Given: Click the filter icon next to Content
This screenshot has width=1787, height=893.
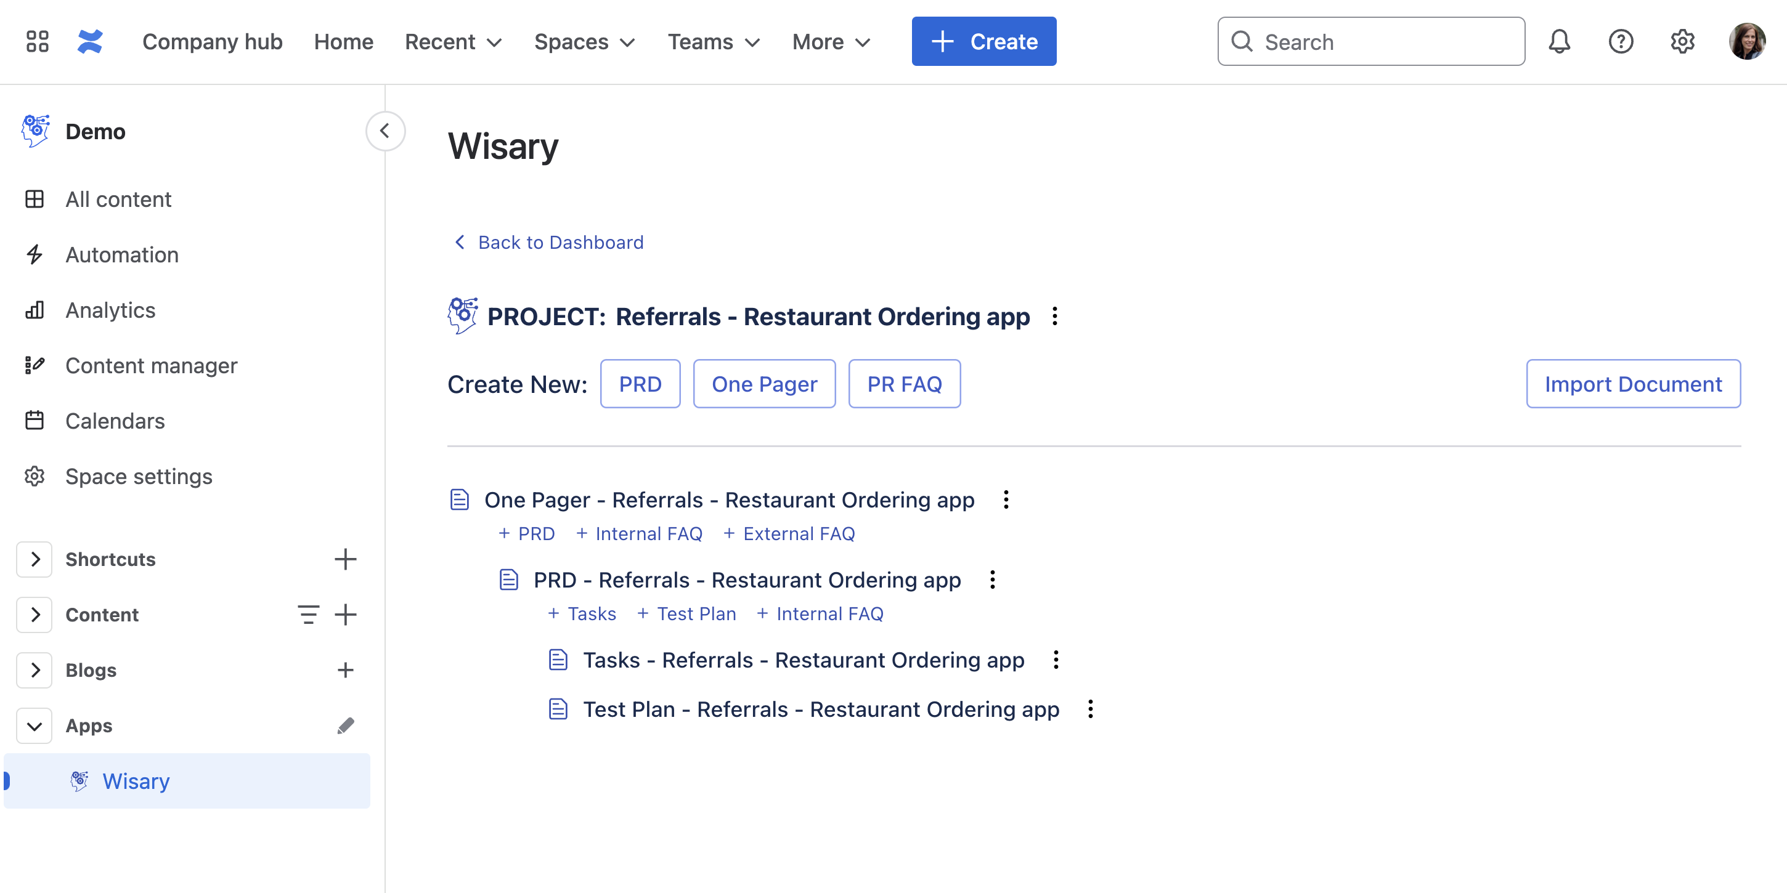Looking at the screenshot, I should point(308,614).
